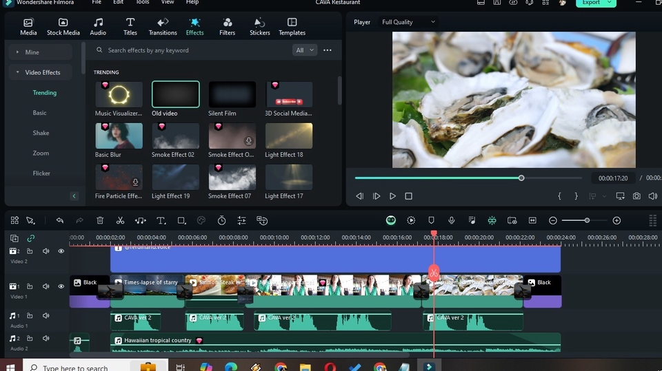Set mark in point in player
This screenshot has height=371, width=662.
pyautogui.click(x=559, y=196)
